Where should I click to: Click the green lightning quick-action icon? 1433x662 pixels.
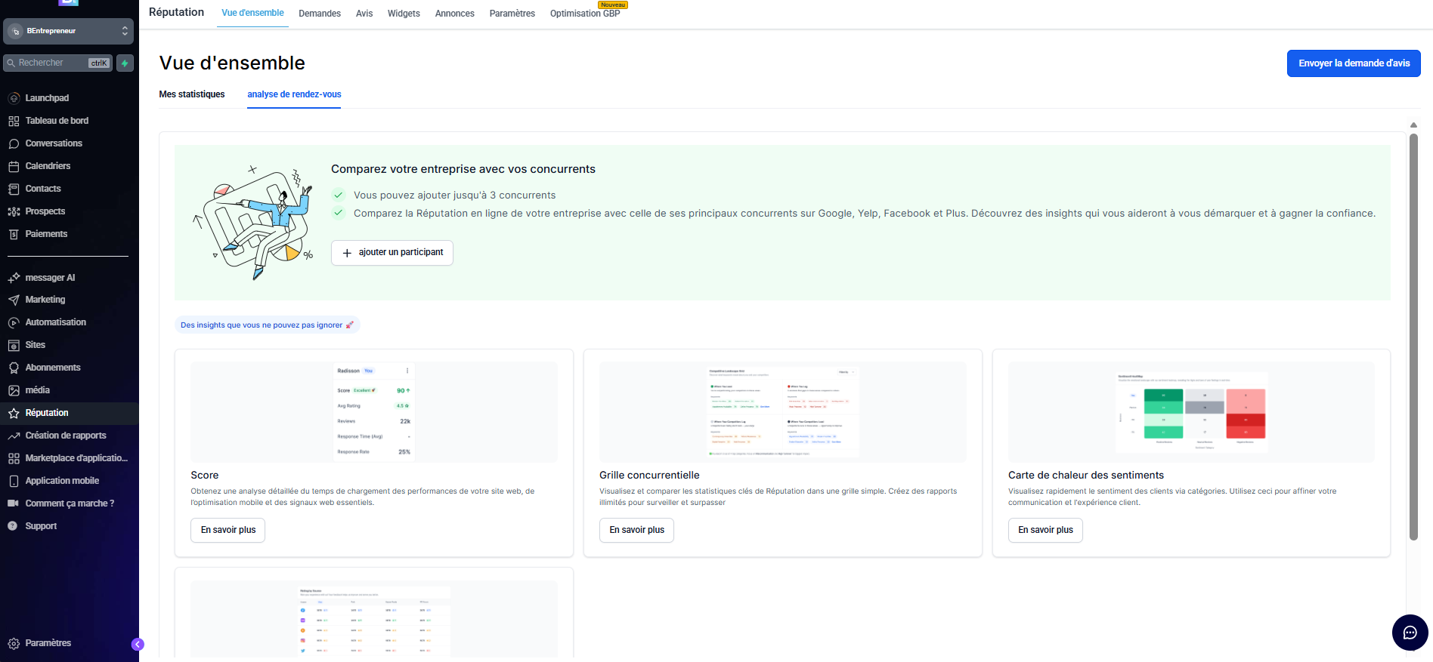coord(125,63)
